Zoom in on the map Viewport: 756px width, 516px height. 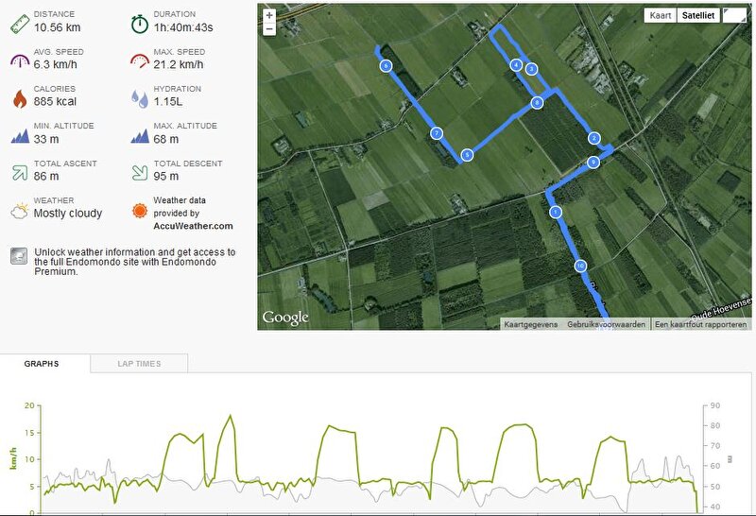click(x=269, y=15)
